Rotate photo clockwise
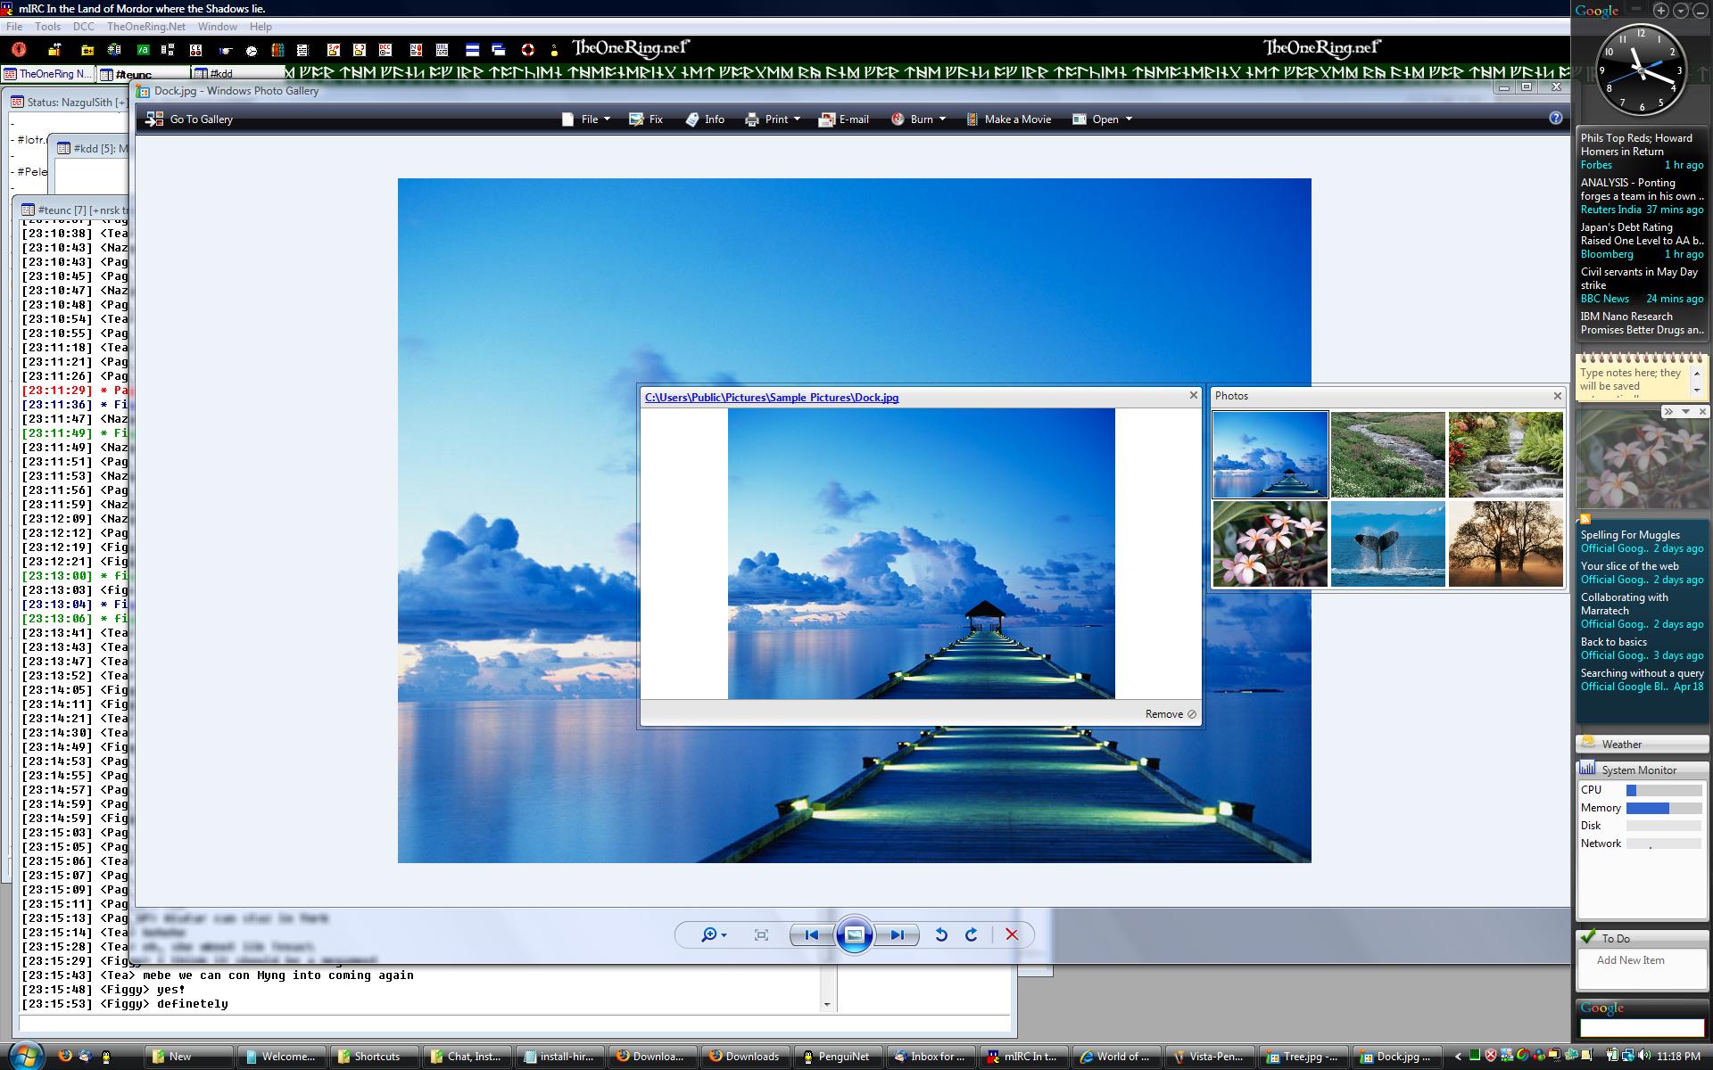The image size is (1713, 1070). click(972, 934)
